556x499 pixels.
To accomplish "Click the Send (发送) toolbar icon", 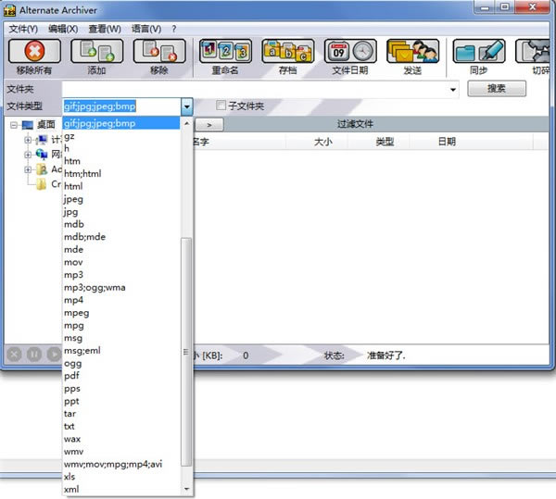I will [x=411, y=52].
